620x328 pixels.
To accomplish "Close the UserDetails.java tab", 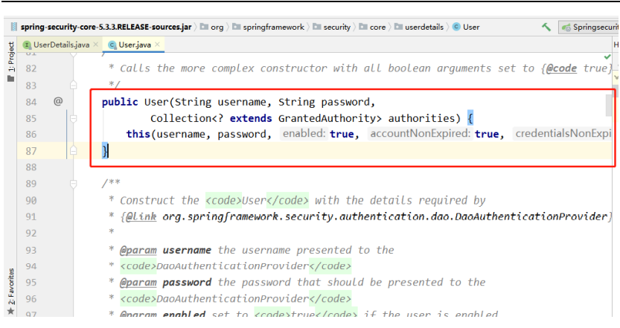I will click(97, 45).
